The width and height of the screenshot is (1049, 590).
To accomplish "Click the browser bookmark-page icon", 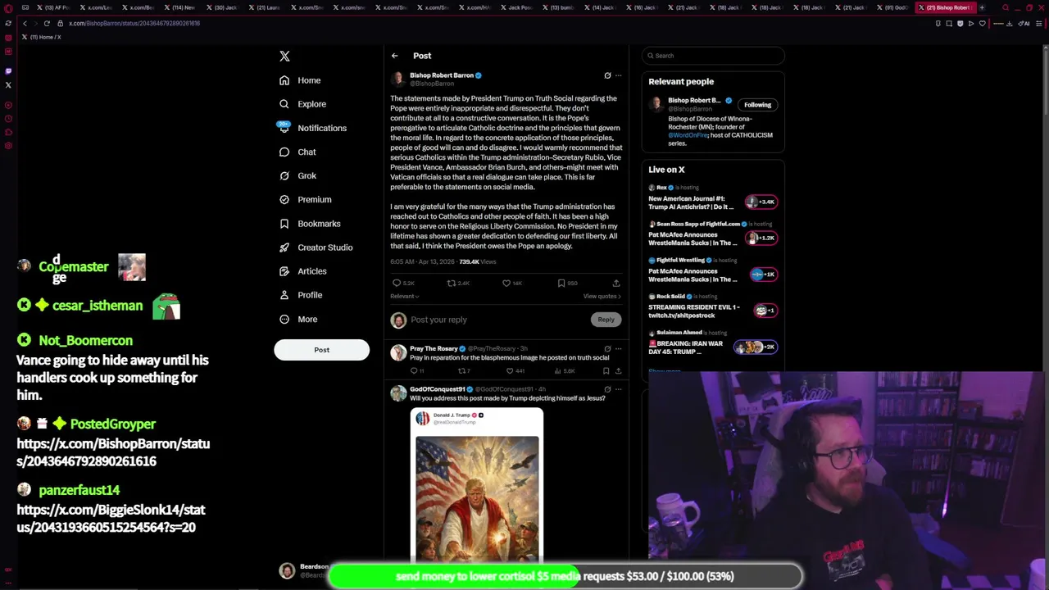I will pyautogui.click(x=938, y=23).
